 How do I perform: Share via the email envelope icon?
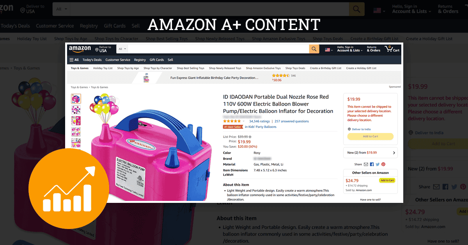(x=366, y=164)
